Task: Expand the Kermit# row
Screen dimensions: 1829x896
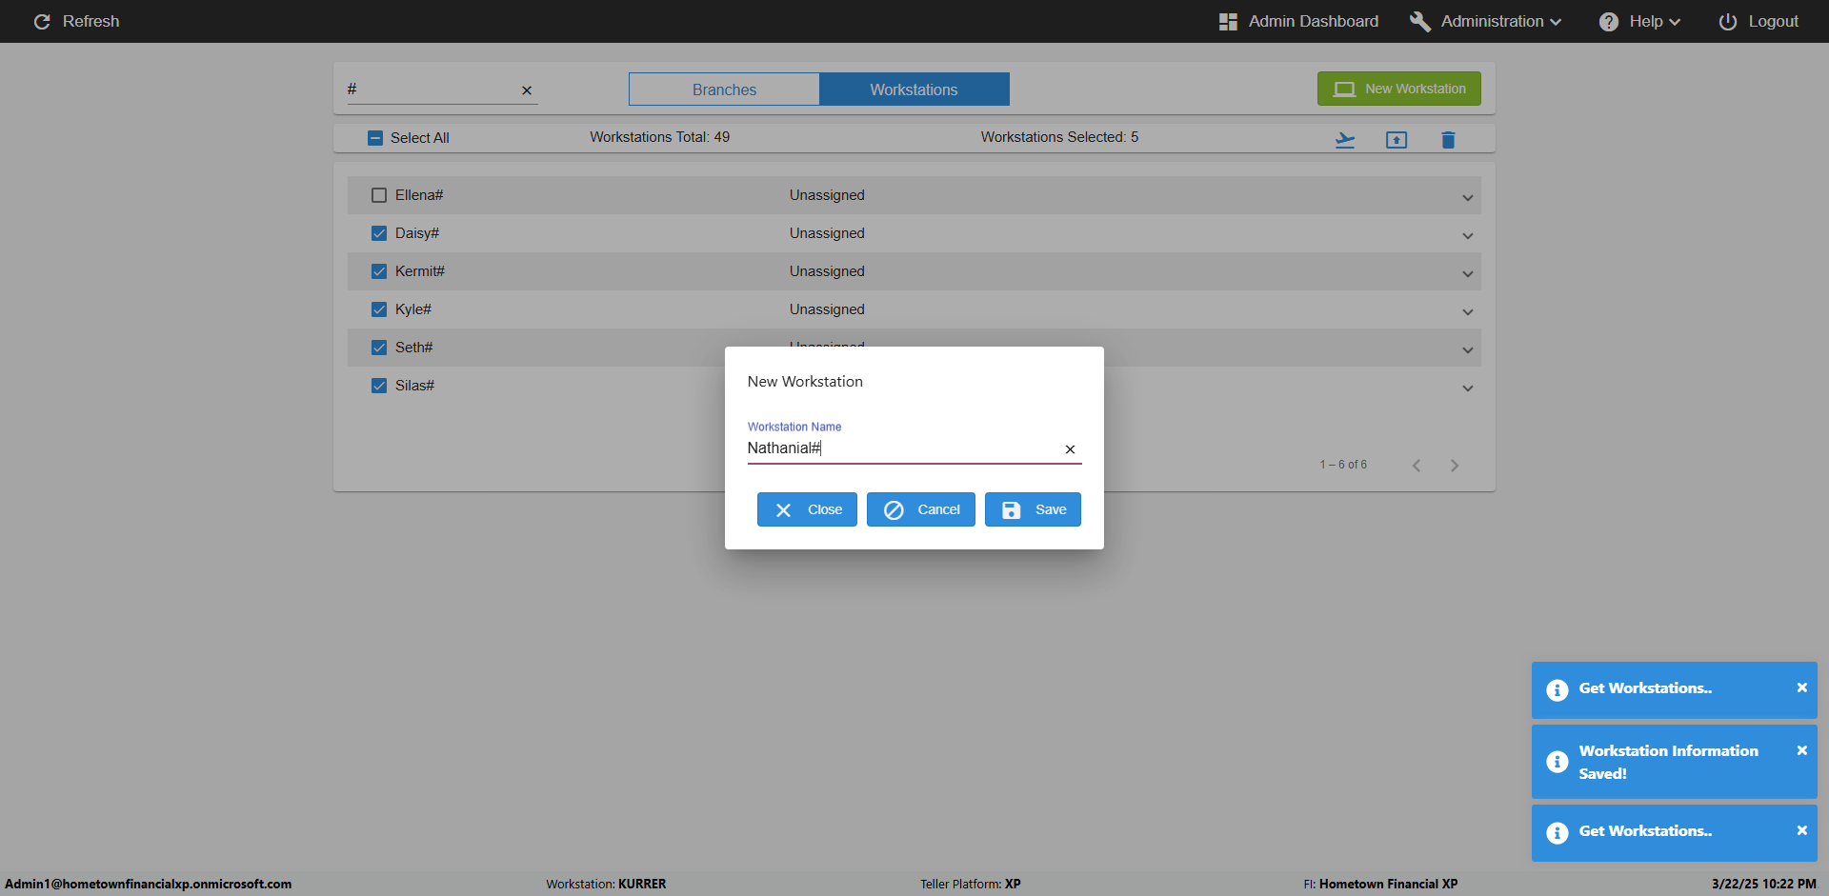Action: (x=1468, y=274)
